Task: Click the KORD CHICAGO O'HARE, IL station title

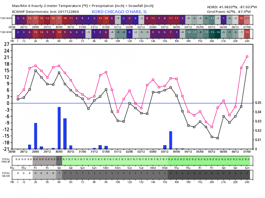Action: click(117, 12)
